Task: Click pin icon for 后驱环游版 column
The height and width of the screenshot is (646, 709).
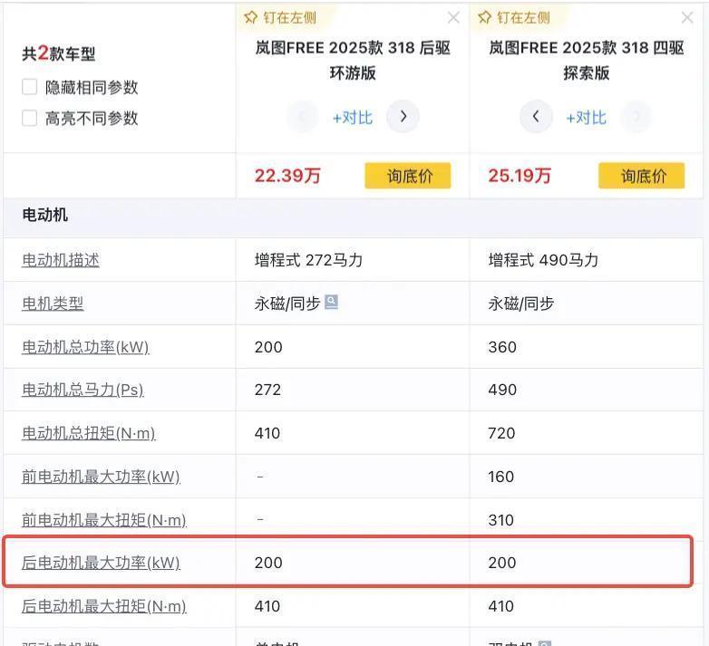Action: [x=250, y=17]
